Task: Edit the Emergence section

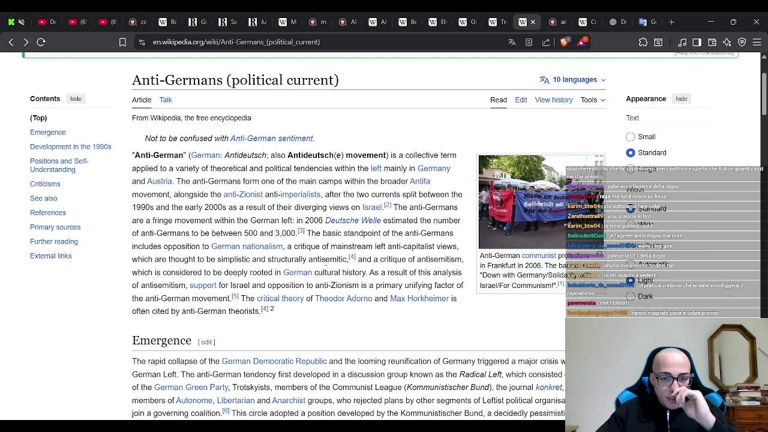Action: [206, 342]
